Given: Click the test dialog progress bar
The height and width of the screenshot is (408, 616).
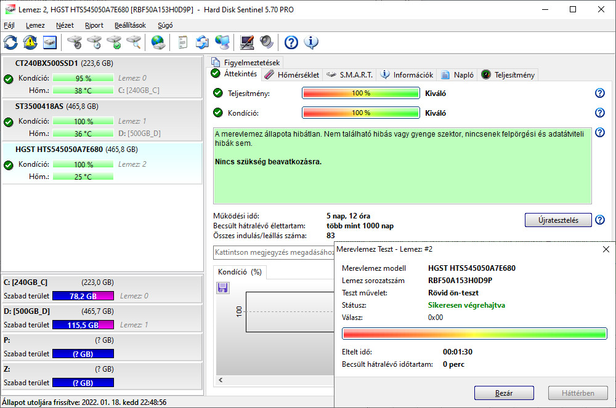Looking at the screenshot, I should click(x=474, y=334).
